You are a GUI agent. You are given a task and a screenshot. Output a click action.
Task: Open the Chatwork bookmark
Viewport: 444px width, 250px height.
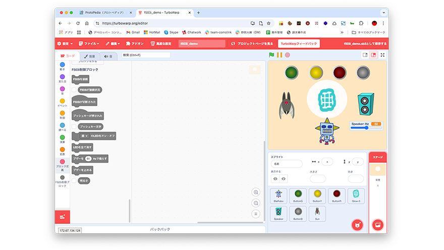coord(191,32)
